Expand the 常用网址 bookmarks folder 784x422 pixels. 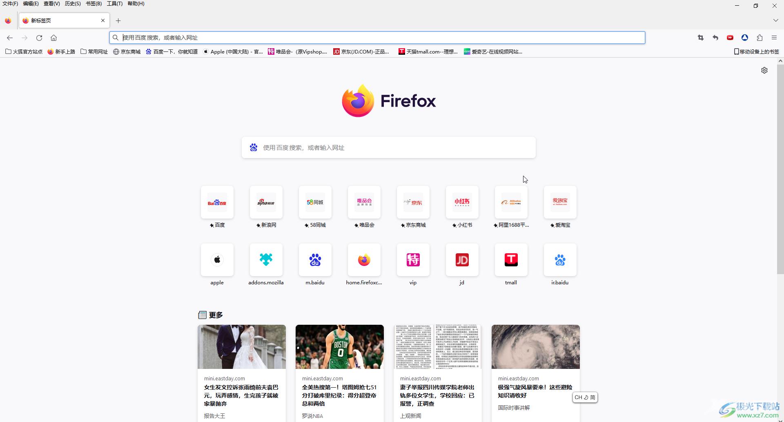coord(94,51)
